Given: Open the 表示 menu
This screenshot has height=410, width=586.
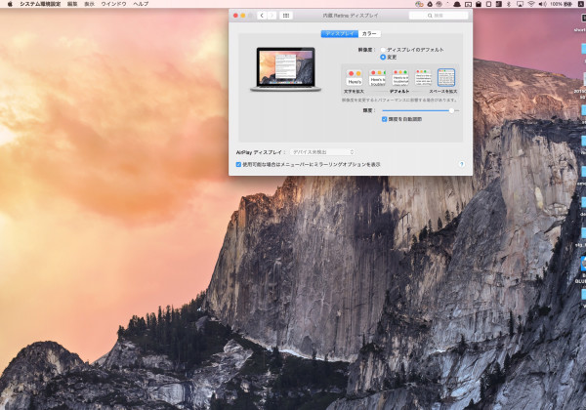Looking at the screenshot, I should [89, 4].
